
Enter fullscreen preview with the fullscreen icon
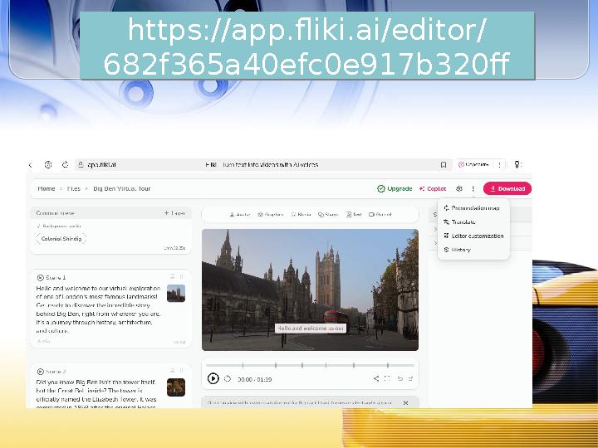coord(387,378)
